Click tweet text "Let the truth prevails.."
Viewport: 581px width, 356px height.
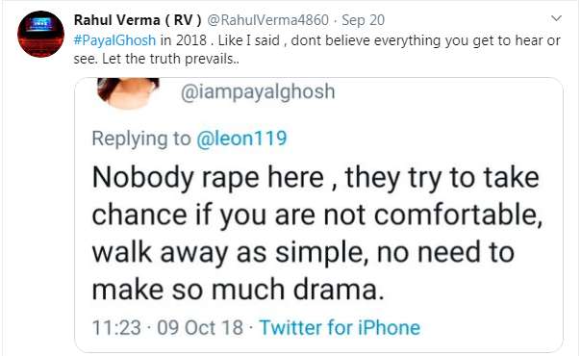click(170, 59)
